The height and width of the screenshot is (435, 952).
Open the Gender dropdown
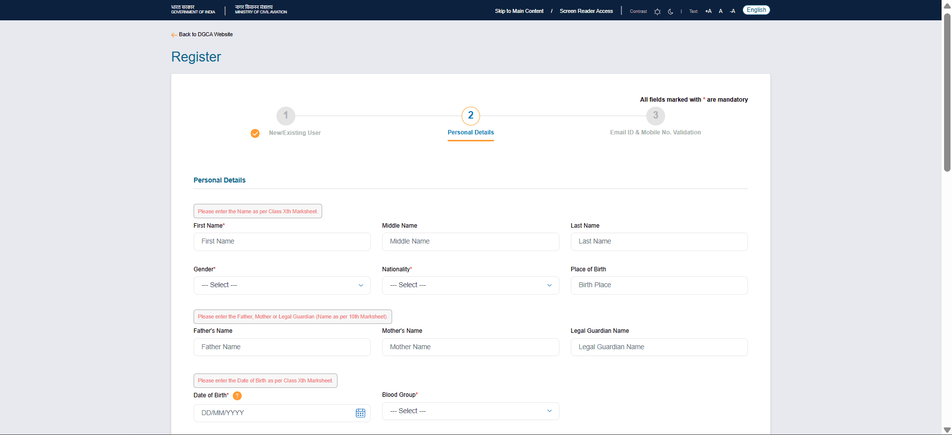click(x=282, y=285)
